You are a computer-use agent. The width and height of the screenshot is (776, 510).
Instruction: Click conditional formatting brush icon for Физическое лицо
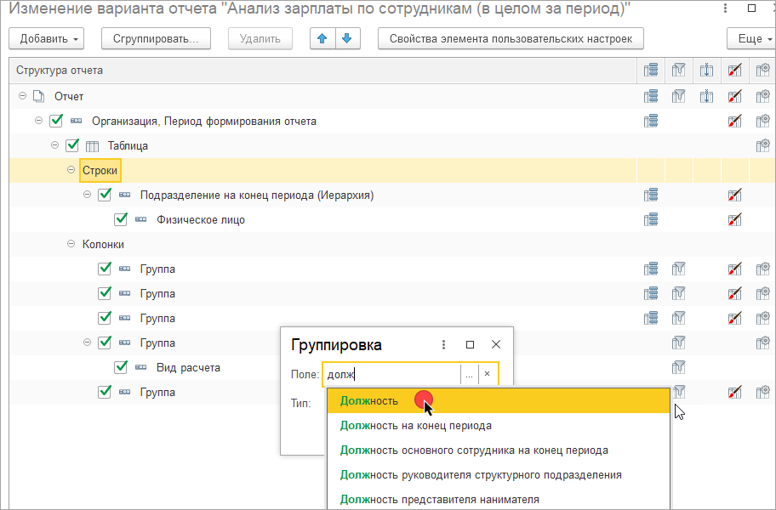(x=734, y=220)
